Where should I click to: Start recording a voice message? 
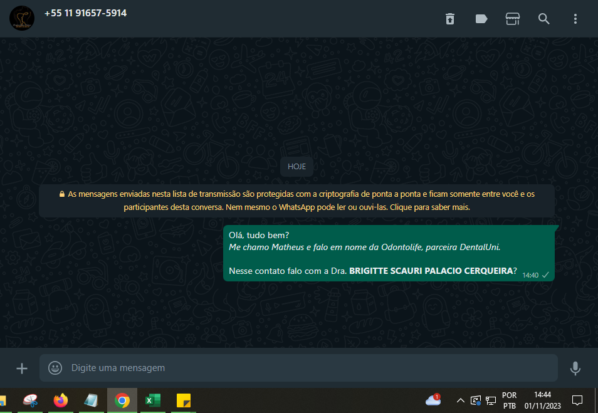(575, 369)
